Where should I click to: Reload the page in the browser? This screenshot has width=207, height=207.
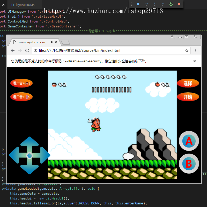tap(27, 50)
